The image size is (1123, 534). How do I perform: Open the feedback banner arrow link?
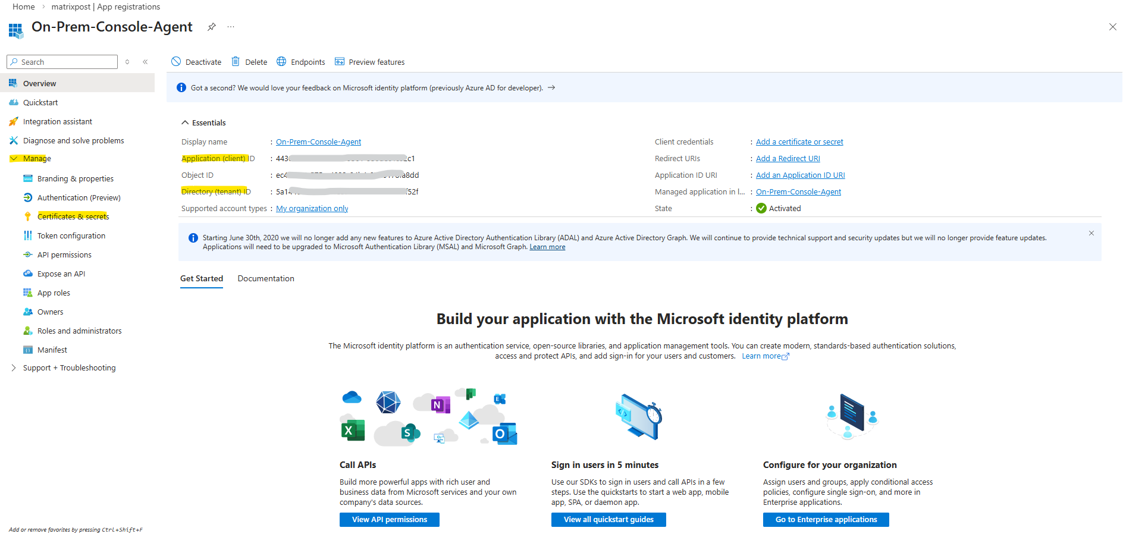[x=551, y=88]
